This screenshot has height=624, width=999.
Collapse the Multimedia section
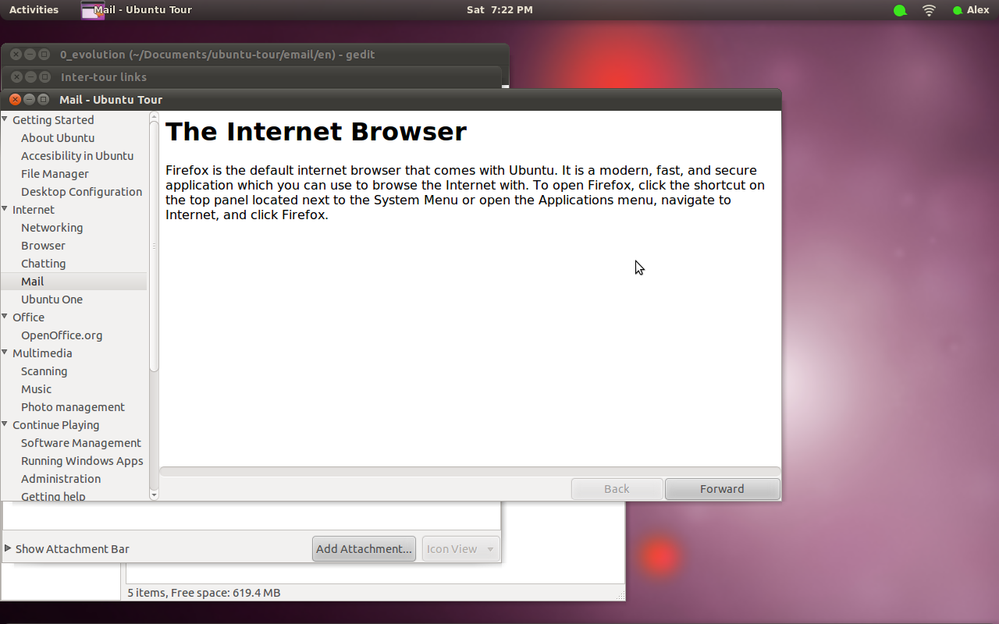point(5,353)
